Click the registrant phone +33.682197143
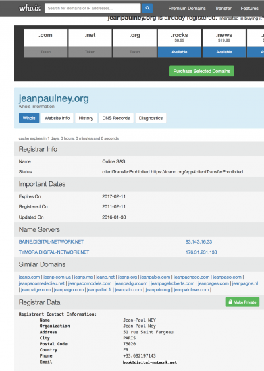 coord(139,356)
